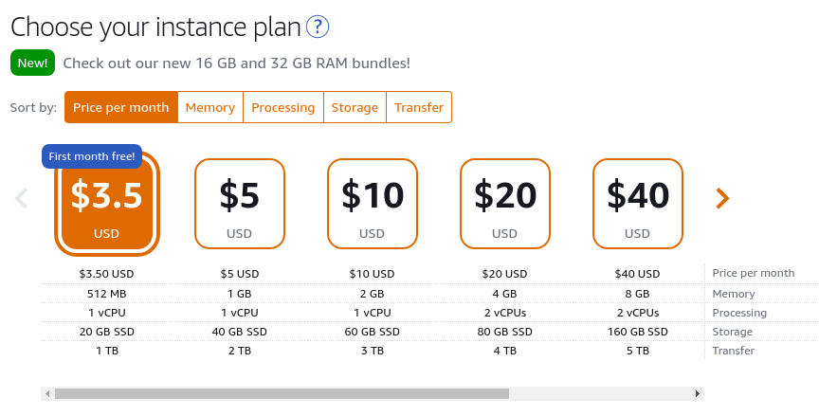Screen dimensions: 819x416
Task: Choose the $5 USD instance plan
Action: click(x=239, y=204)
